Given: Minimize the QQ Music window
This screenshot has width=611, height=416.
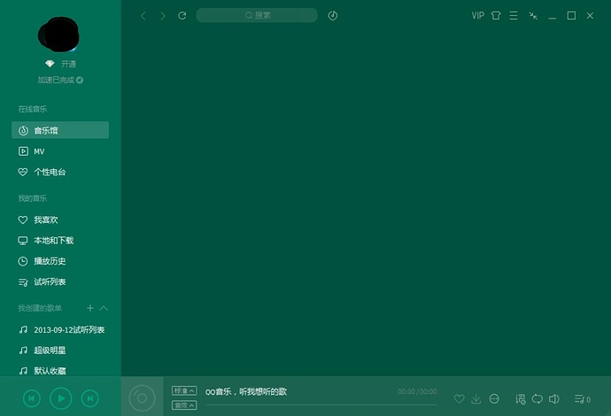Looking at the screenshot, I should point(553,16).
